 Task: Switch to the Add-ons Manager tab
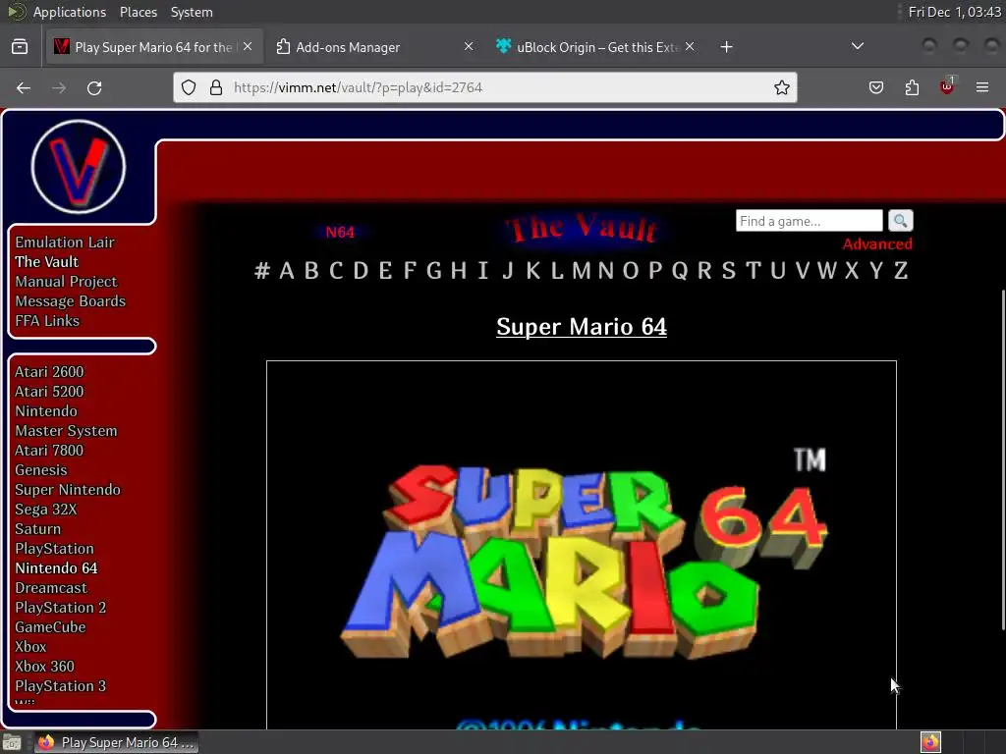[375, 47]
